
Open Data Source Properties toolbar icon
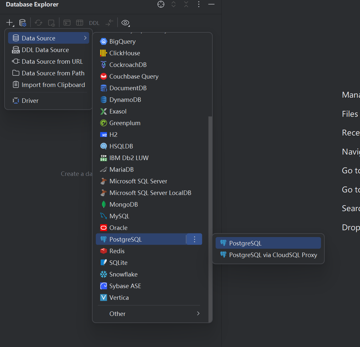point(23,23)
